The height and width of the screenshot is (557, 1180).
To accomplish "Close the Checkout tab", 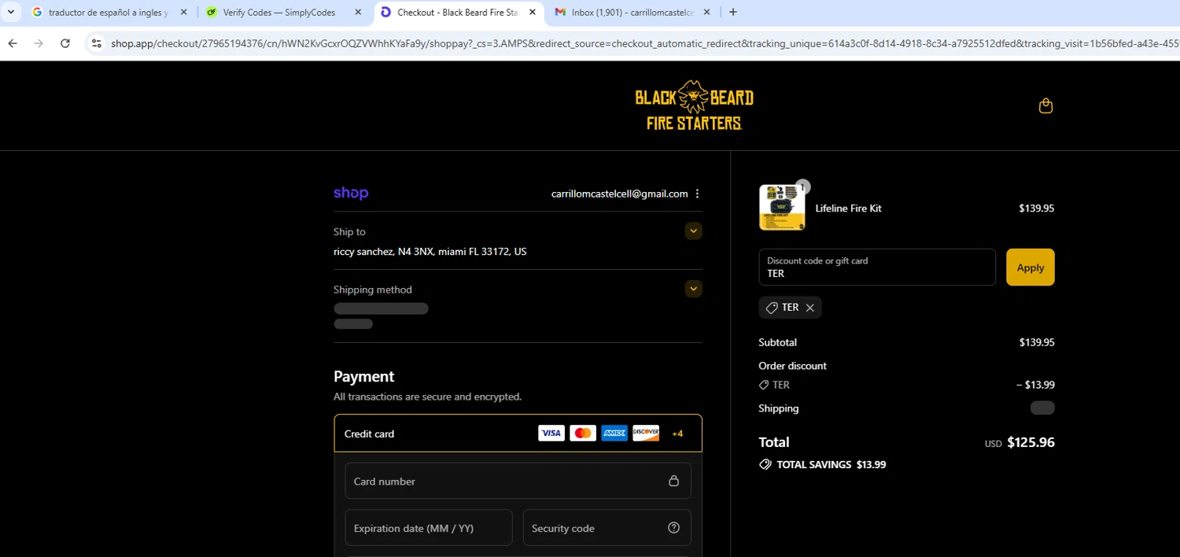I will coord(532,13).
